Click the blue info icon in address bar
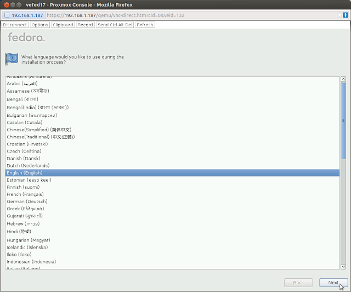 coord(346,15)
